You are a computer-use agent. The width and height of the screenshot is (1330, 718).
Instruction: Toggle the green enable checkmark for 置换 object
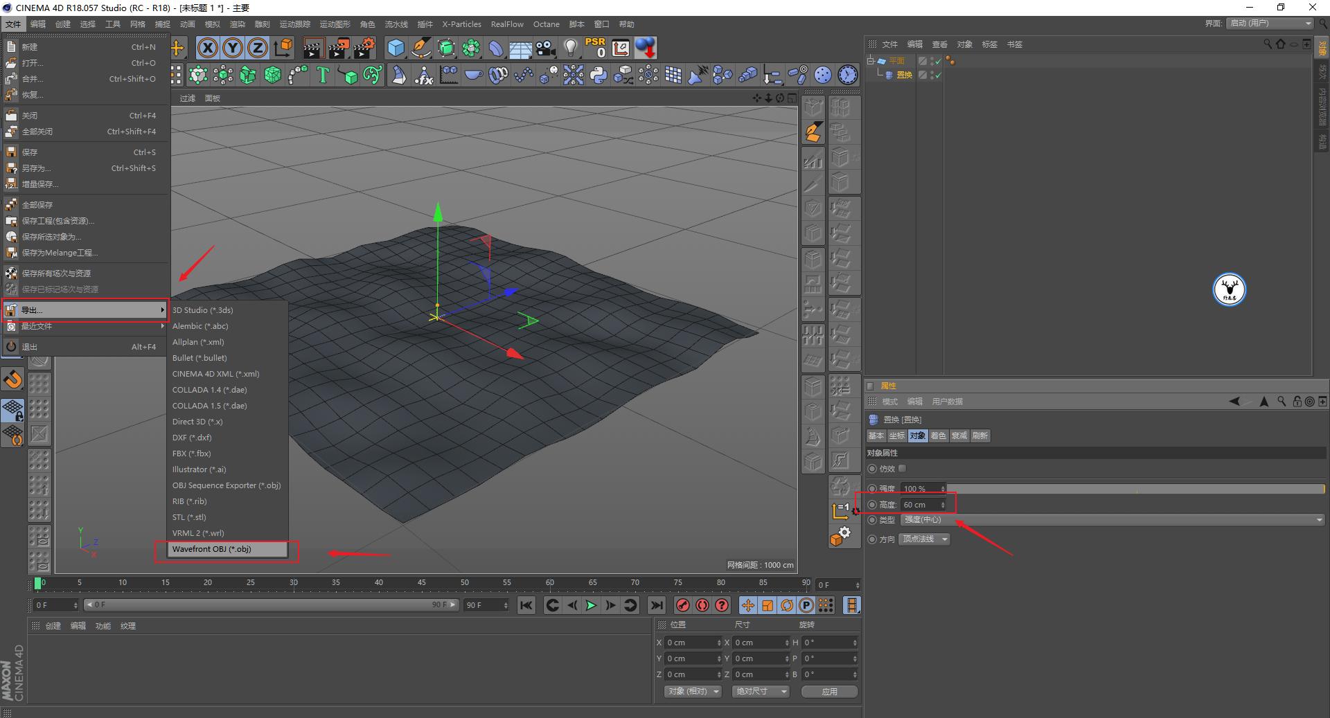pos(938,75)
